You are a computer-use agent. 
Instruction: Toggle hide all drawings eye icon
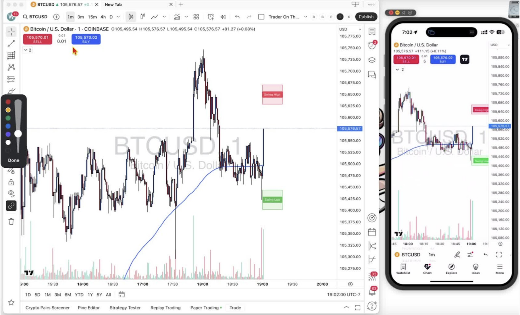click(11, 193)
